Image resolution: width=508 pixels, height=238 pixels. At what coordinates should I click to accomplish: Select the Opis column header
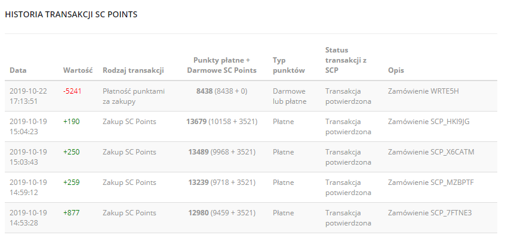(x=396, y=70)
